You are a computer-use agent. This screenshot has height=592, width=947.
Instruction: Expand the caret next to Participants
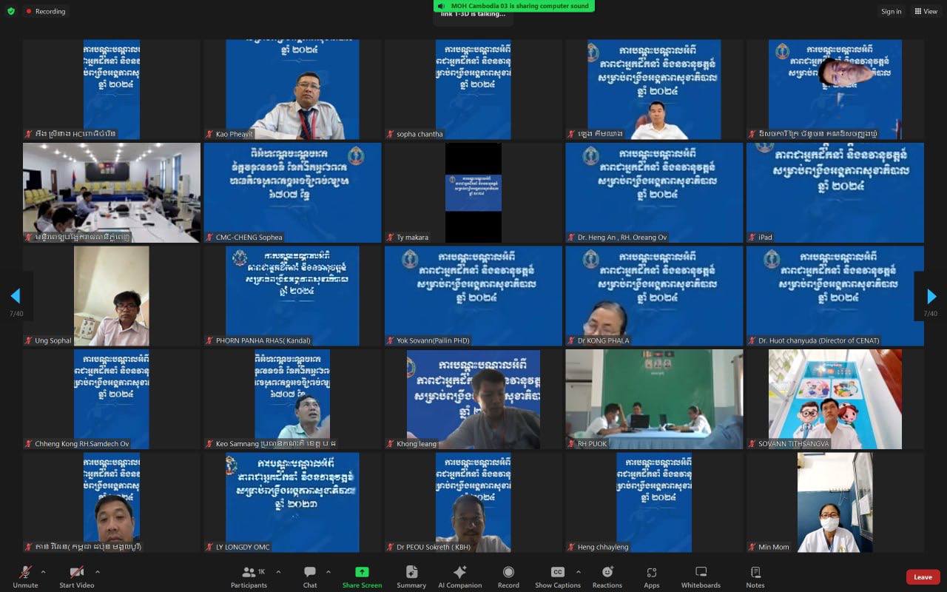[278, 572]
